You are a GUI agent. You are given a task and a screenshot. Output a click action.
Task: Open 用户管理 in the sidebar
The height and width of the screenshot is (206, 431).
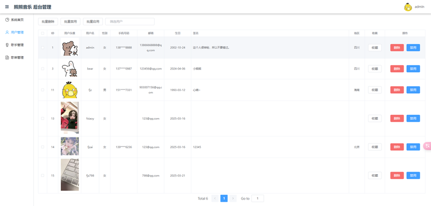[x=17, y=32]
